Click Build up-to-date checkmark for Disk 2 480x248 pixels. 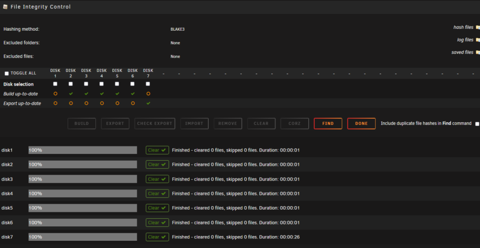71,94
